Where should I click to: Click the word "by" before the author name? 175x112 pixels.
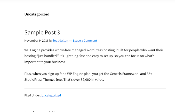[x=51, y=41]
